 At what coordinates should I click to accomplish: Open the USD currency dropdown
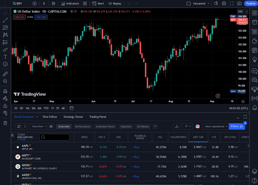tap(242, 12)
